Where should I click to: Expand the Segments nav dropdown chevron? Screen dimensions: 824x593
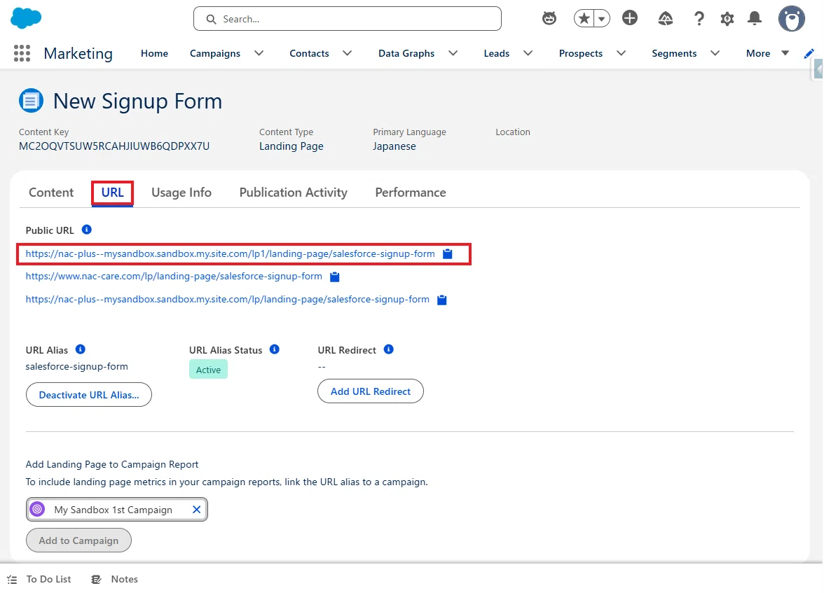click(x=715, y=53)
